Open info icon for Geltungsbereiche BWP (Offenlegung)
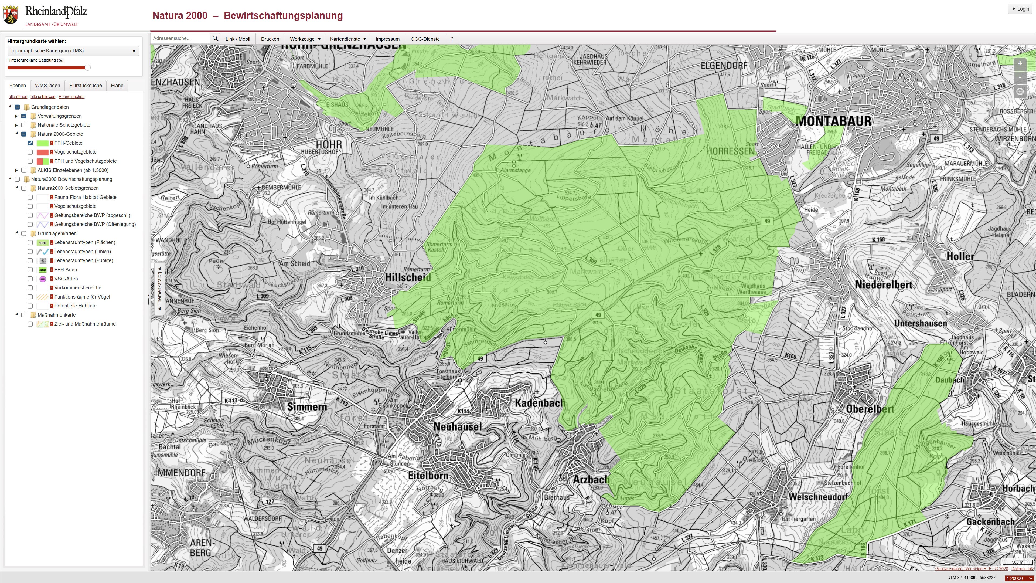Image resolution: width=1036 pixels, height=583 pixels. coord(52,225)
